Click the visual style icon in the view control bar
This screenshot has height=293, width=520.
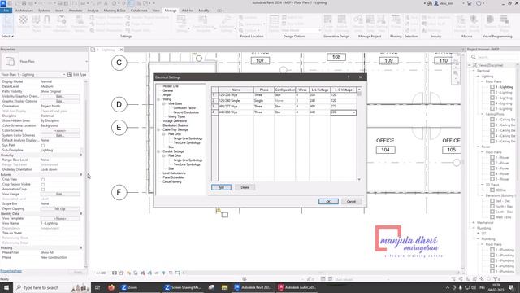[121, 273]
